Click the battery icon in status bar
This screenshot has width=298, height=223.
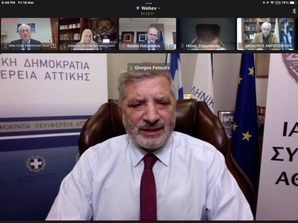click(292, 3)
